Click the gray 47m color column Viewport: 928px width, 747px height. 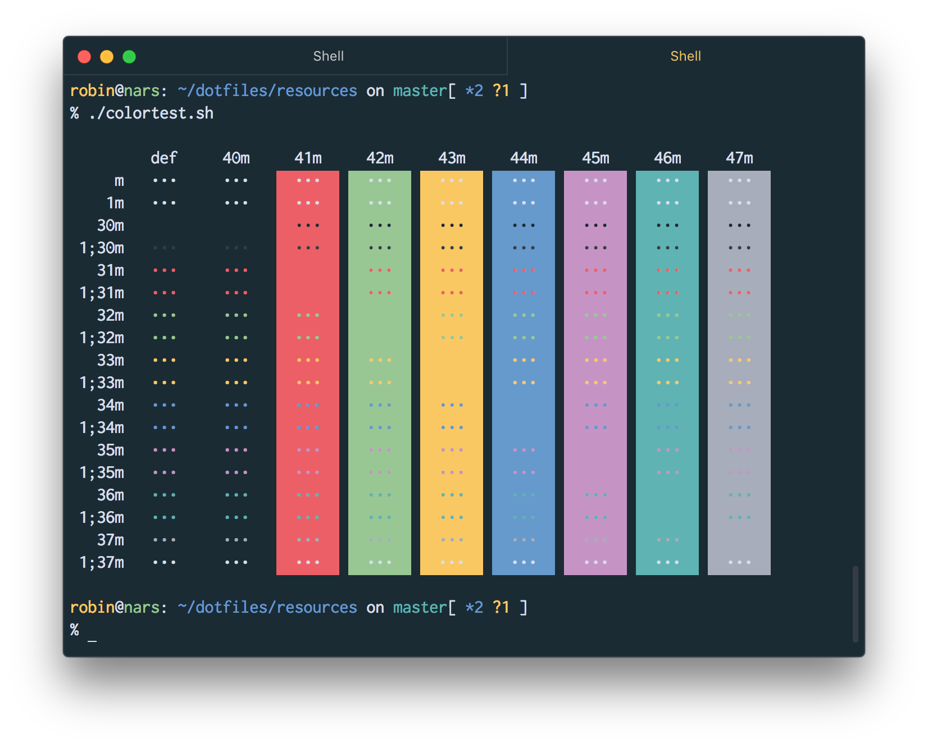point(739,372)
